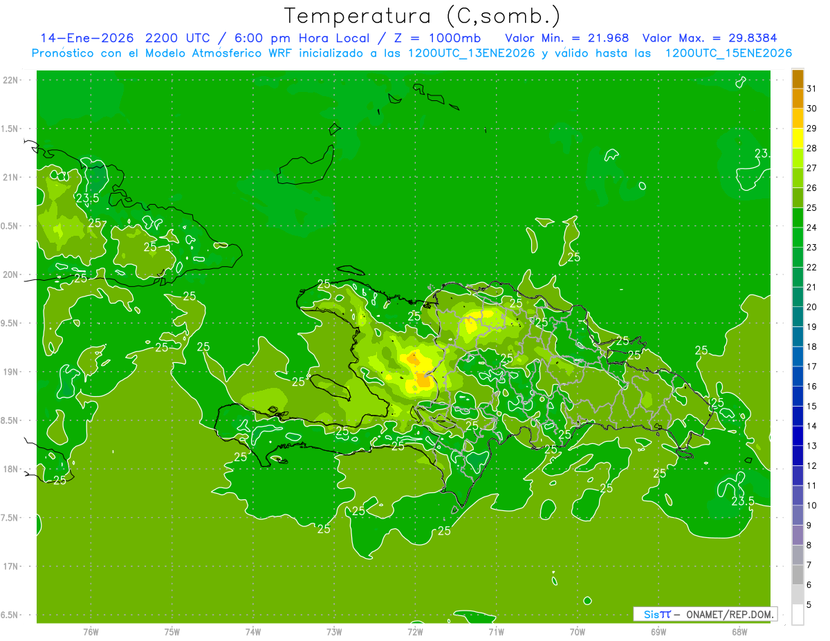The width and height of the screenshot is (830, 641).
Task: Click the "22N" latitude axis label
Action: point(12,80)
